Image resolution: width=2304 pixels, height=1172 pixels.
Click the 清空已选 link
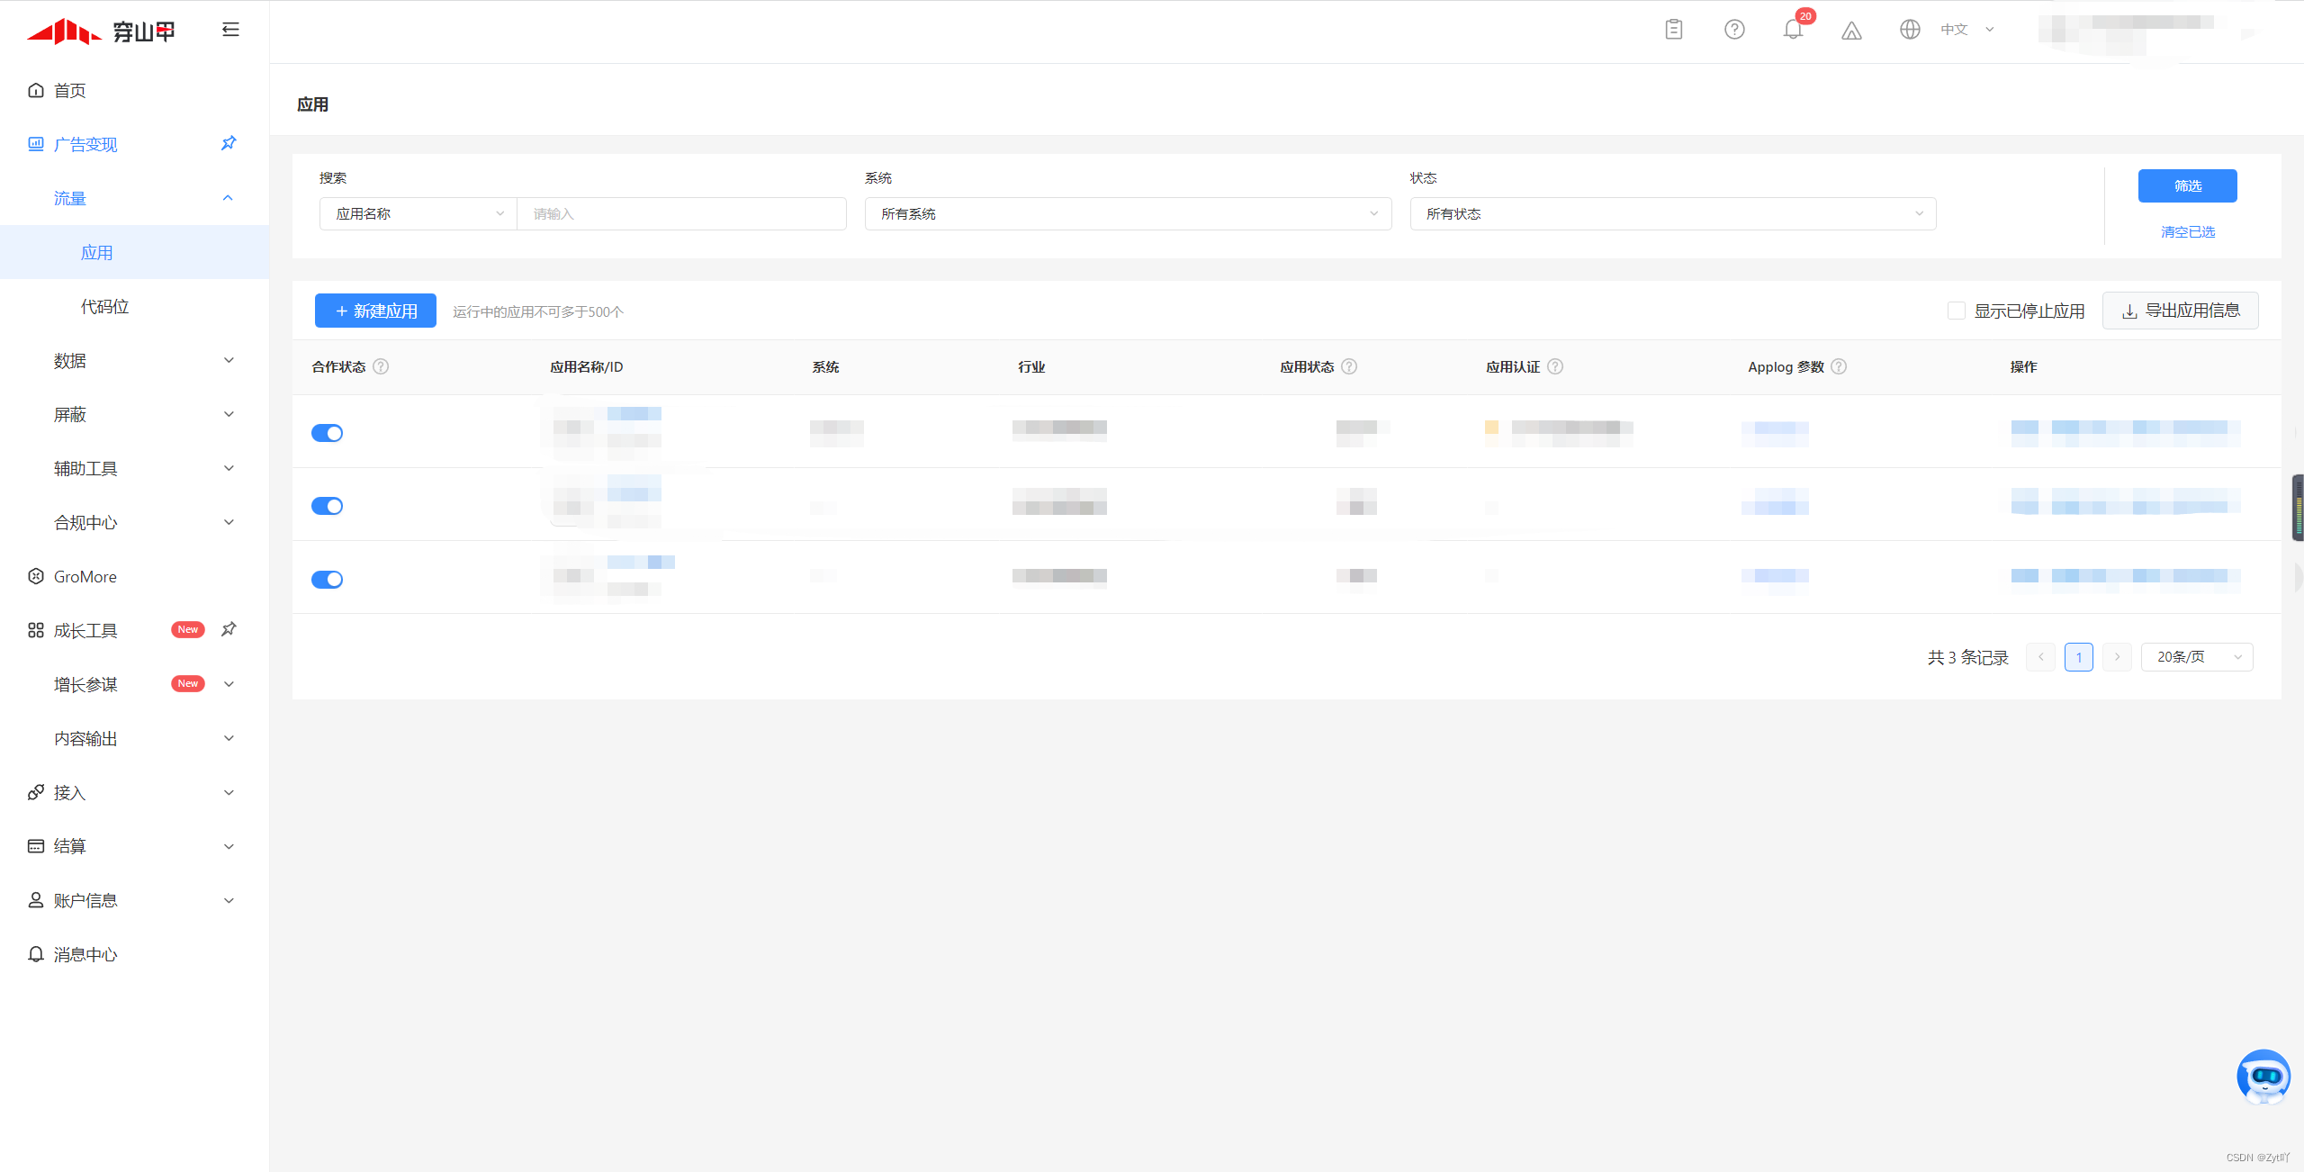pyautogui.click(x=2187, y=231)
